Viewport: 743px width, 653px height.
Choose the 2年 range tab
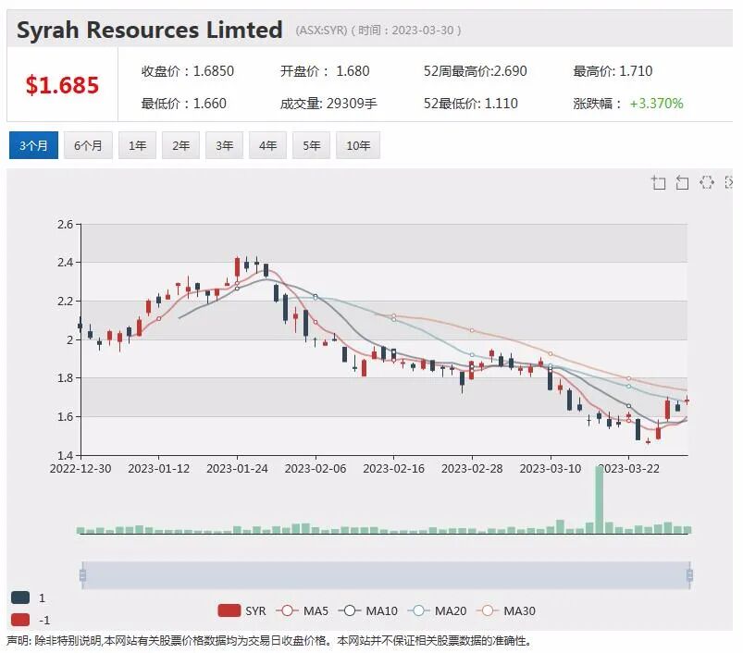[181, 145]
